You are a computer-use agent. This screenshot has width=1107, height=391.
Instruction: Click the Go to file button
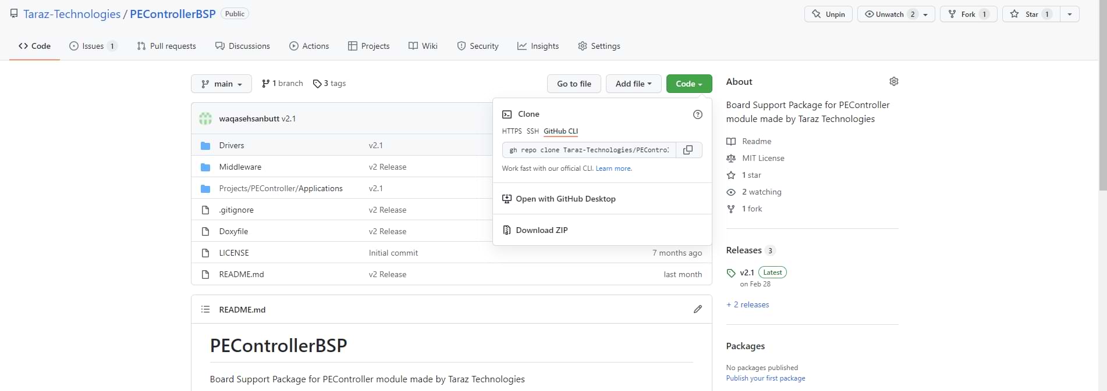[574, 84]
